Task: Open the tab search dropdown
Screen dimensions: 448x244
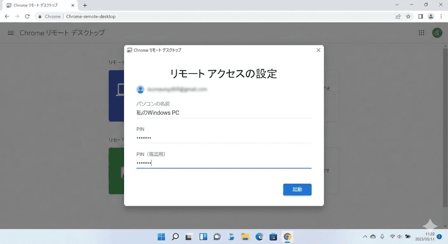Action: pyautogui.click(x=397, y=4)
